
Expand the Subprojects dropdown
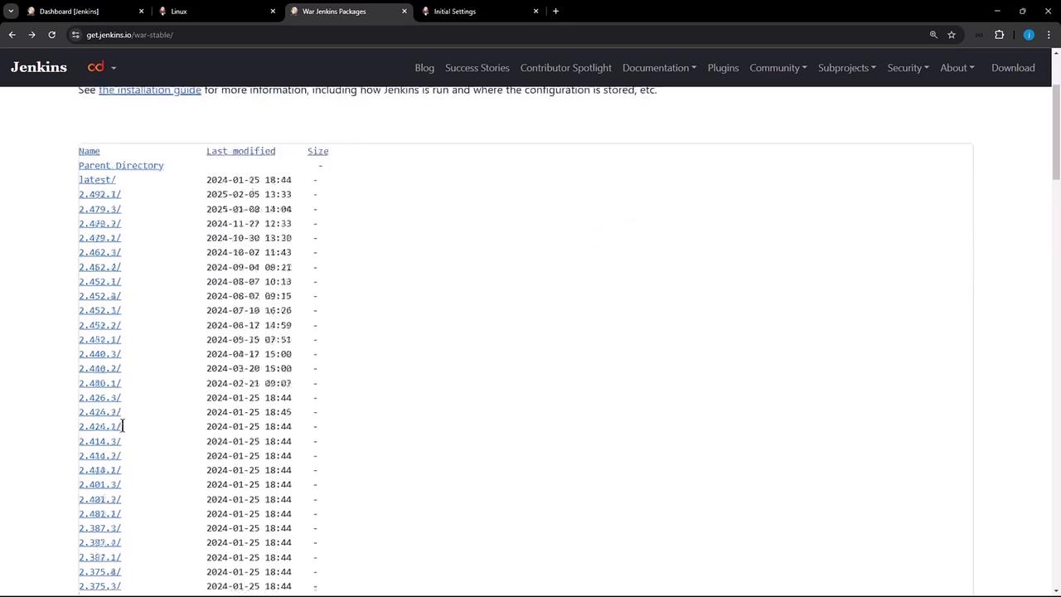(846, 68)
